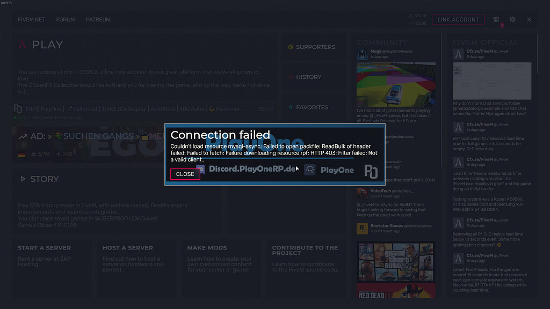
Task: Open MAKE MODS card
Action: tap(221, 268)
